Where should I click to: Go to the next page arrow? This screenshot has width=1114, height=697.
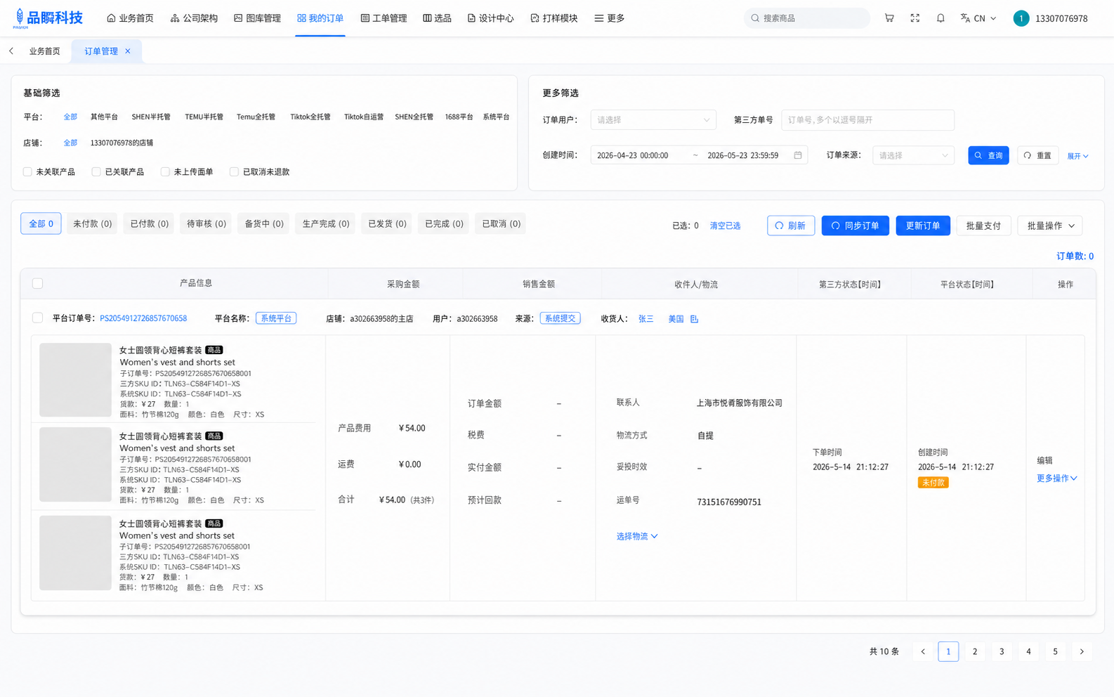[x=1082, y=651]
